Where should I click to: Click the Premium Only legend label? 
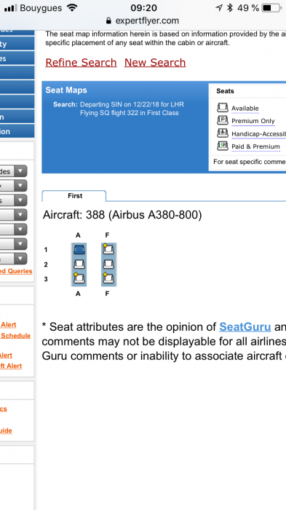253,121
